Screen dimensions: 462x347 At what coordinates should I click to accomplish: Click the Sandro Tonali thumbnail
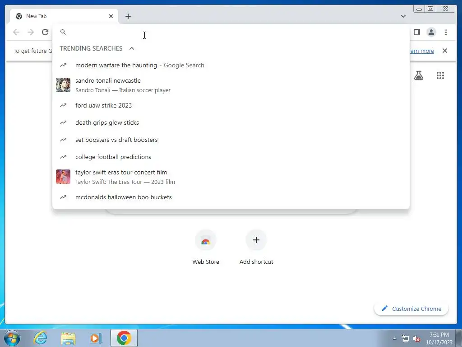(x=63, y=85)
